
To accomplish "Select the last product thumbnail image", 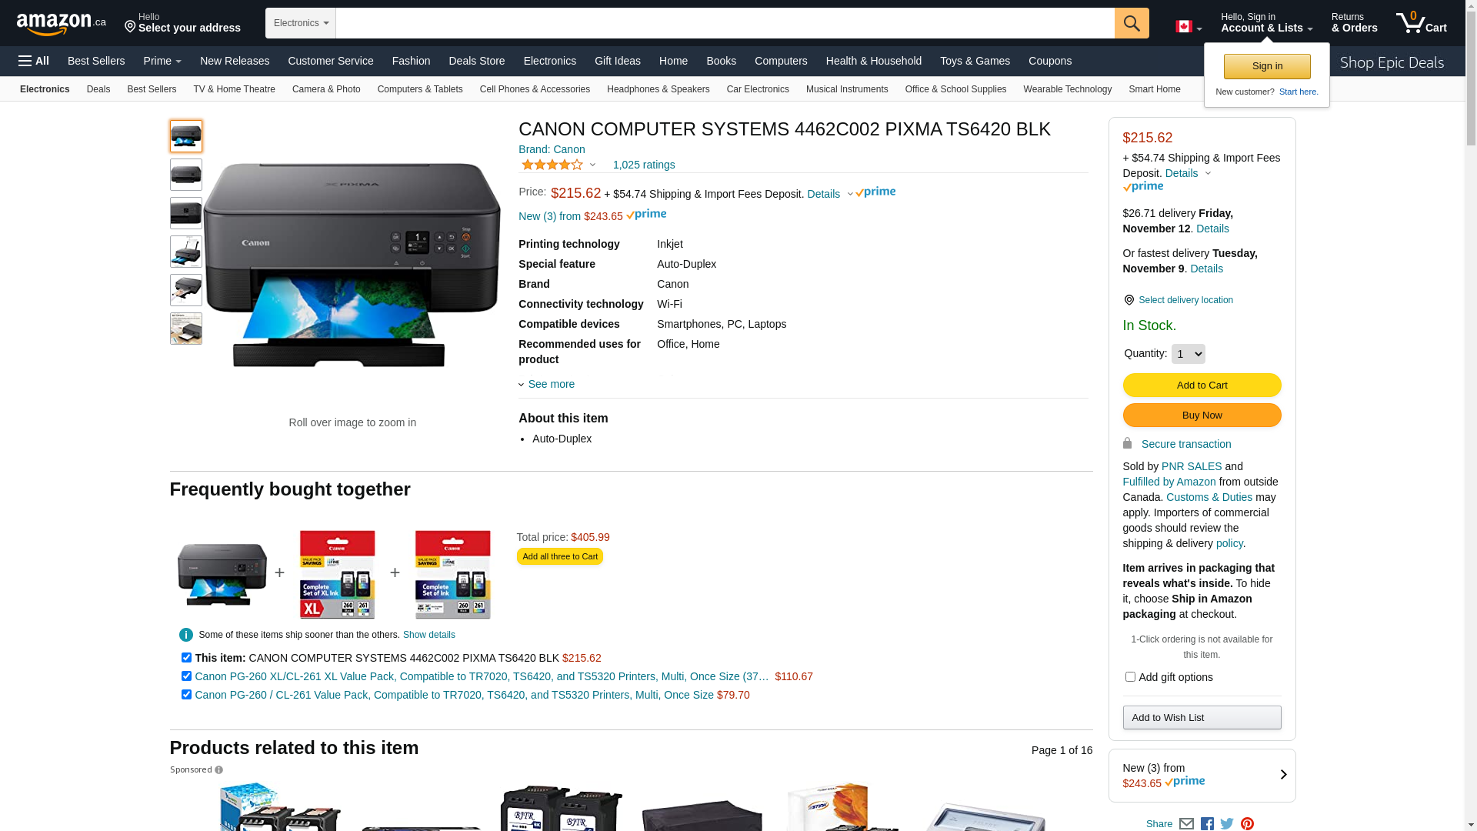I will [186, 329].
